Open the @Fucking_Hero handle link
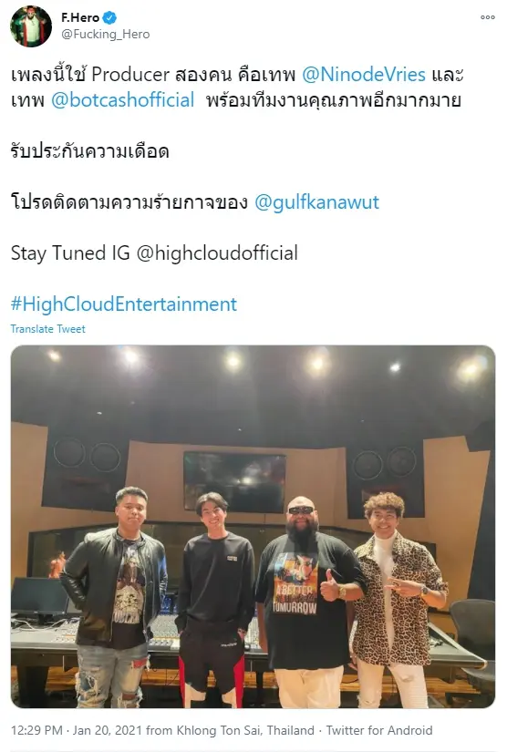This screenshot has width=507, height=752. tap(106, 35)
